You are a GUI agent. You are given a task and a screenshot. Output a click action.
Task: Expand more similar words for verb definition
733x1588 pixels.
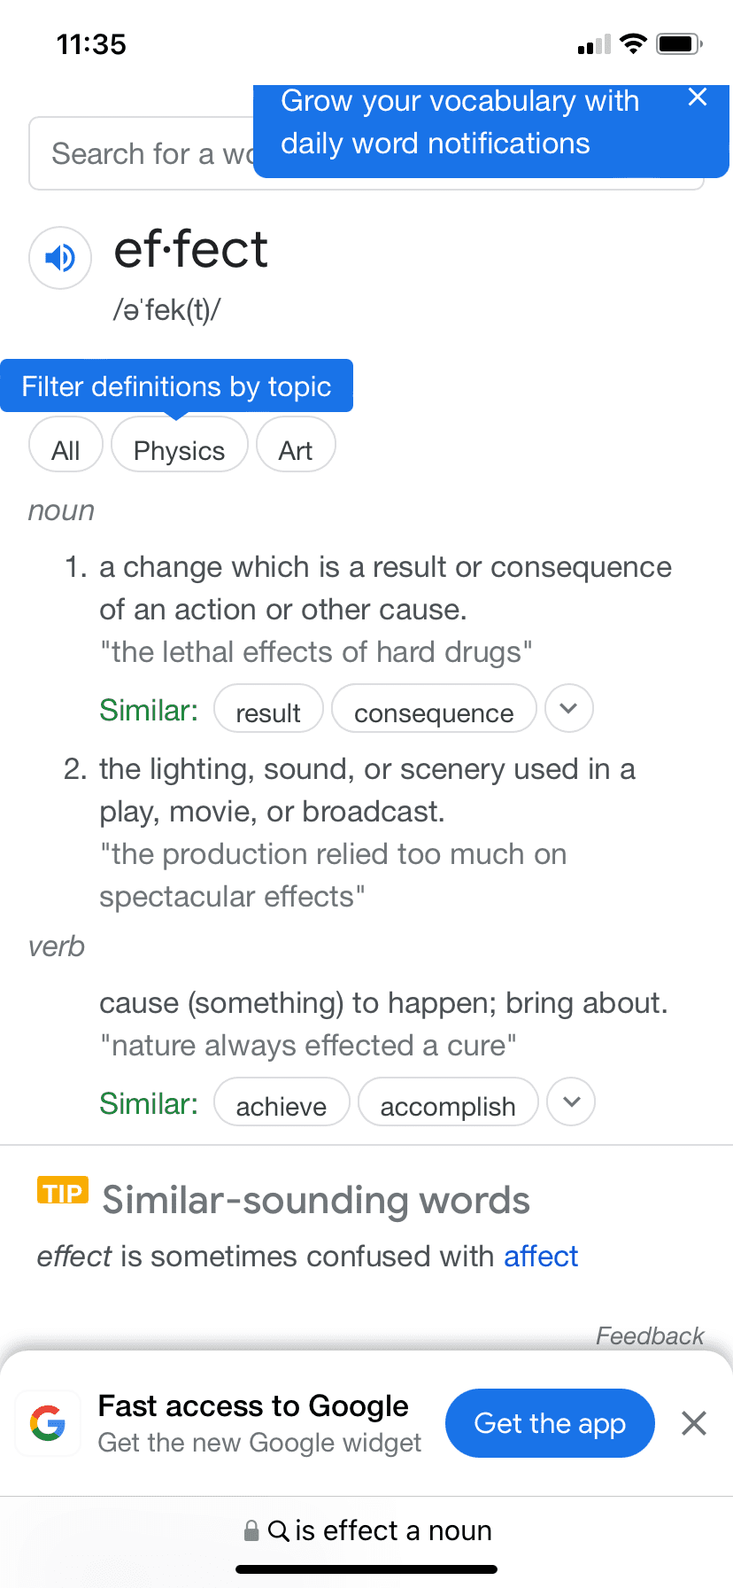[571, 1101]
